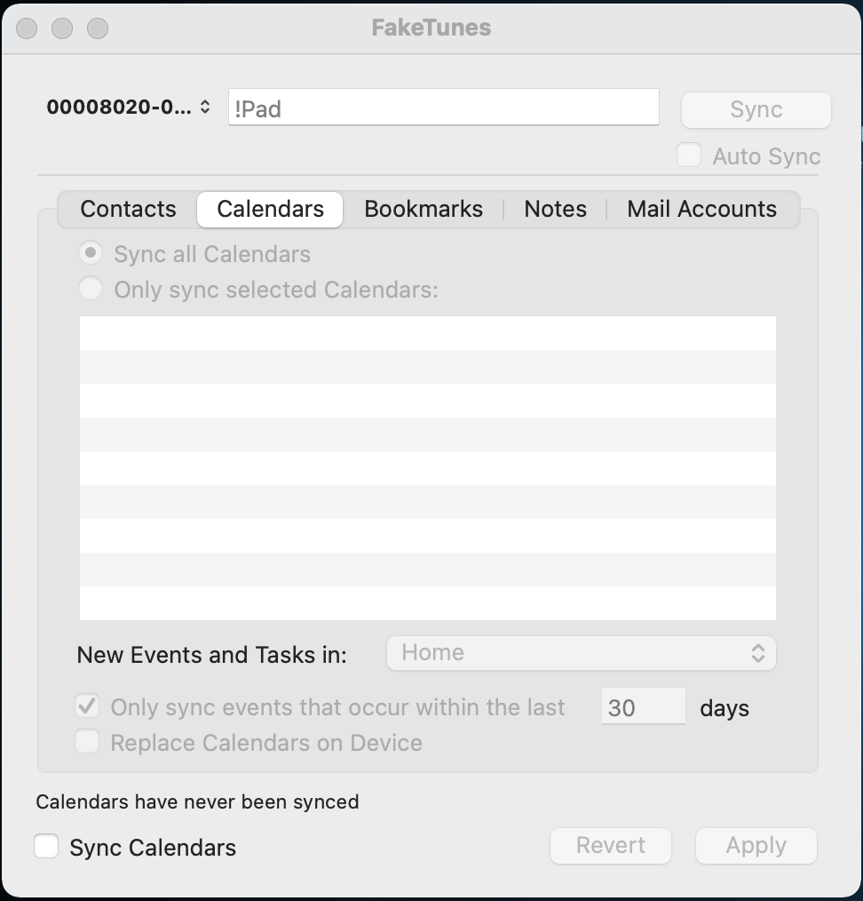Click the red close window button

click(x=27, y=28)
